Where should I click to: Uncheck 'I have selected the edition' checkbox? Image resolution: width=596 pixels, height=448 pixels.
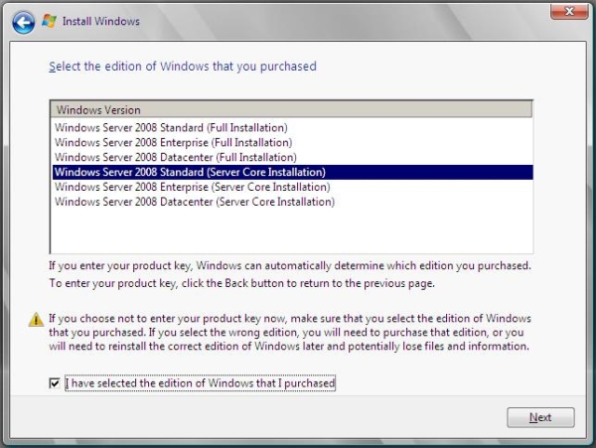(x=55, y=383)
